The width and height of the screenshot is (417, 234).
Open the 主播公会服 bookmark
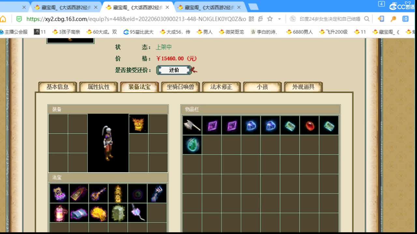14,32
